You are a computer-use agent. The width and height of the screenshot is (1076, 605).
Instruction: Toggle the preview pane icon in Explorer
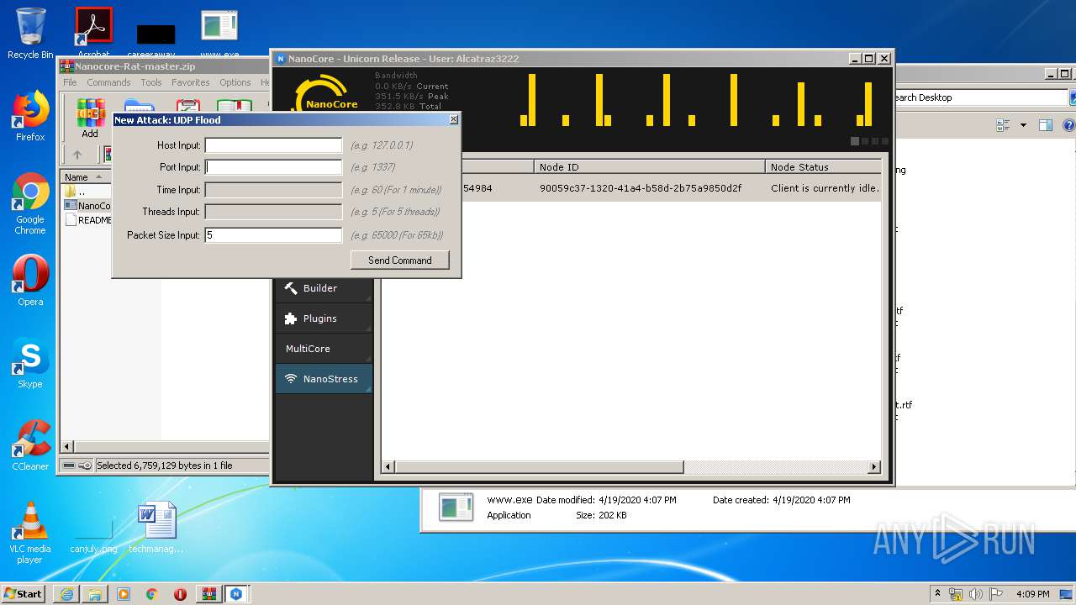pyautogui.click(x=1046, y=125)
